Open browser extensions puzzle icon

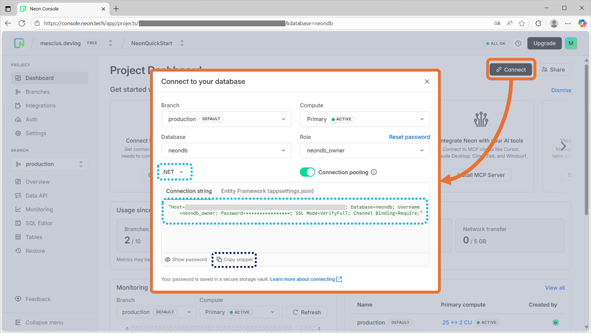point(538,23)
